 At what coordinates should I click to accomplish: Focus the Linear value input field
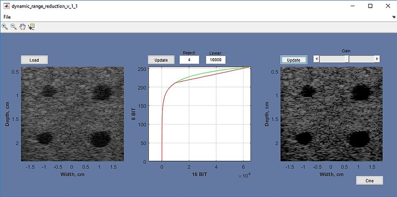(x=216, y=60)
